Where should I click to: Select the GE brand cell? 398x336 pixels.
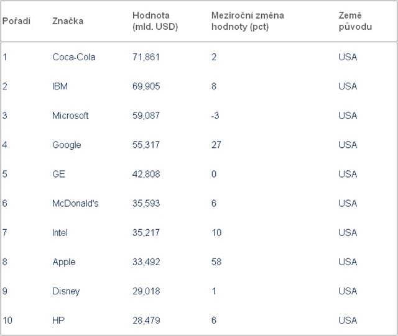coord(59,174)
